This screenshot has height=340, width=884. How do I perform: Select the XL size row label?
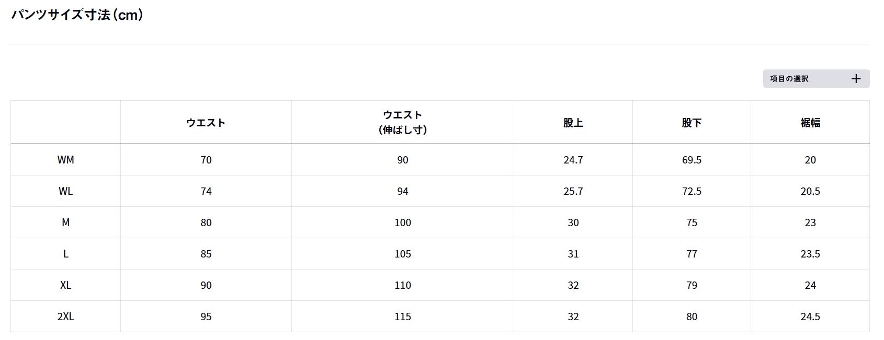click(x=65, y=285)
